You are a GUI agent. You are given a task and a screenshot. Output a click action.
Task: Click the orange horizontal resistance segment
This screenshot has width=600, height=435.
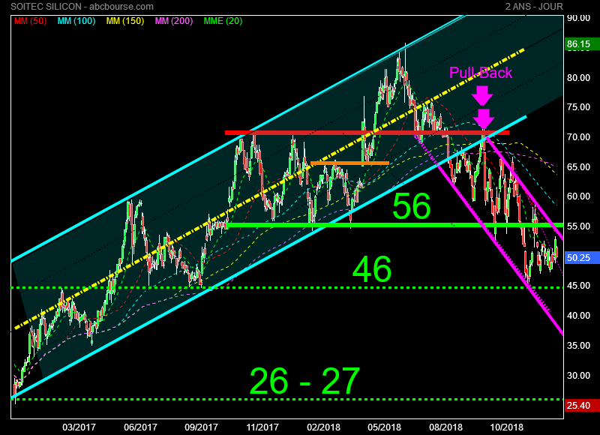click(x=349, y=163)
